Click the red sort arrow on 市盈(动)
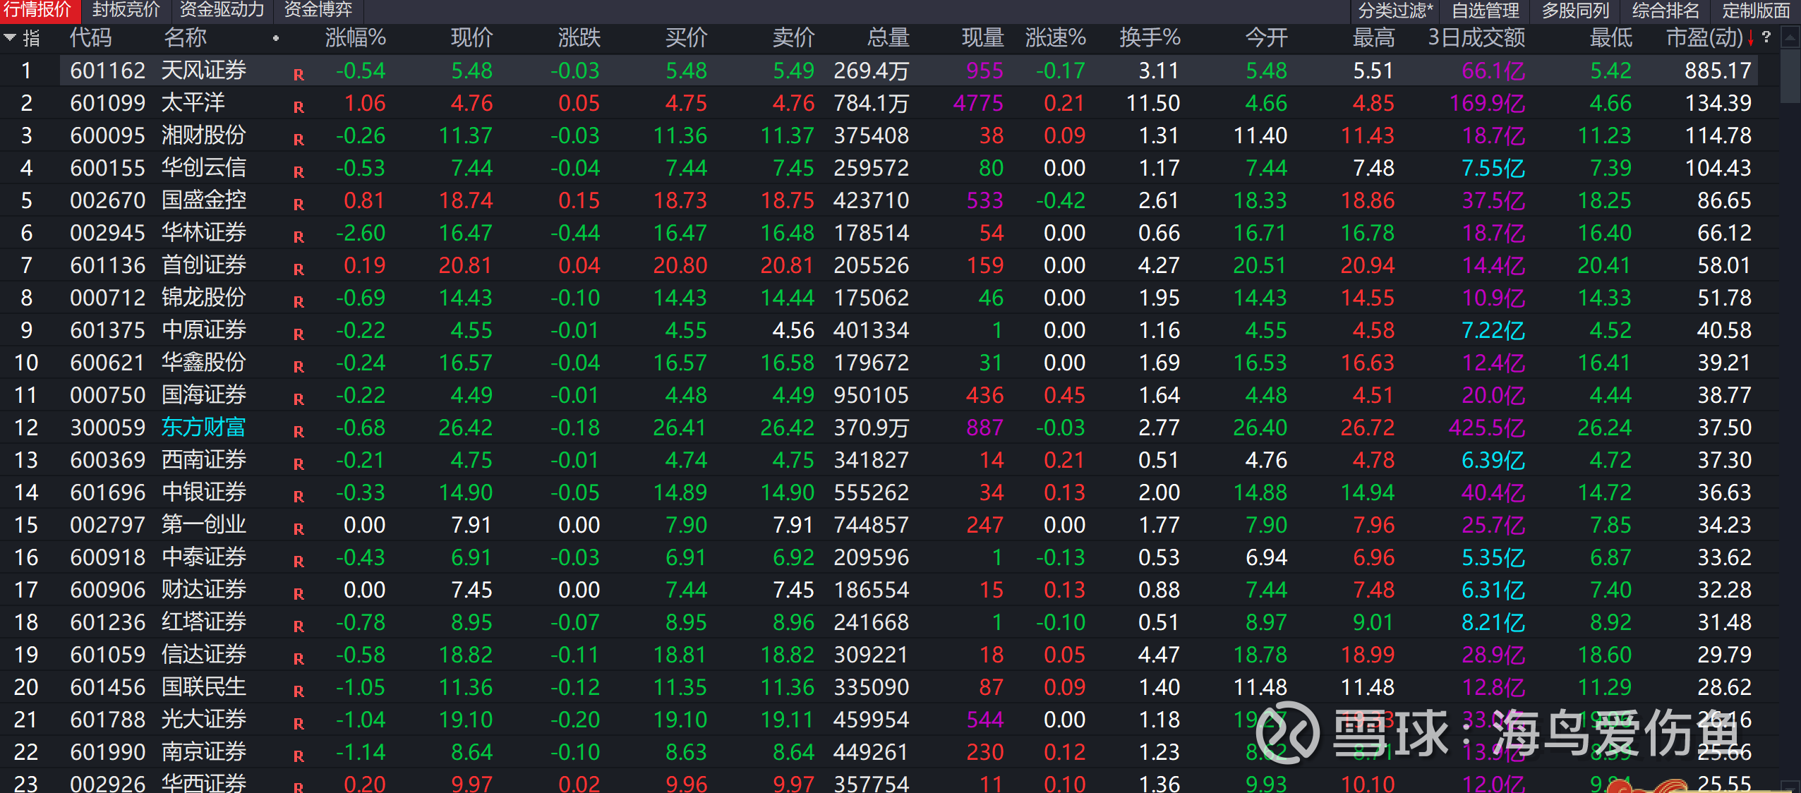Image resolution: width=1801 pixels, height=793 pixels. point(1751,38)
